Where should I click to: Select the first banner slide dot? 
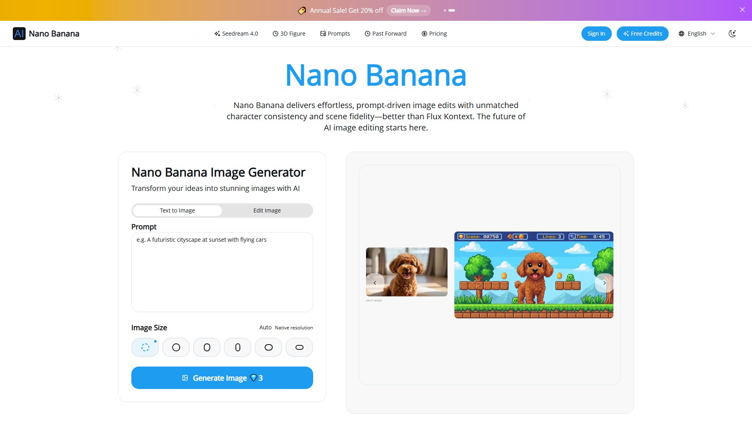pyautogui.click(x=445, y=10)
